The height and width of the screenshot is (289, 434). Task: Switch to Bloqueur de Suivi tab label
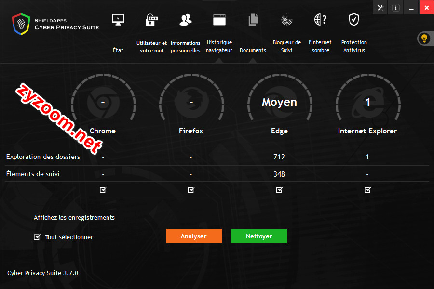(x=287, y=46)
